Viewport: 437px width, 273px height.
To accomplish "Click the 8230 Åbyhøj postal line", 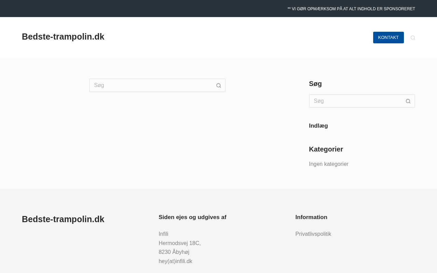I will [x=174, y=252].
